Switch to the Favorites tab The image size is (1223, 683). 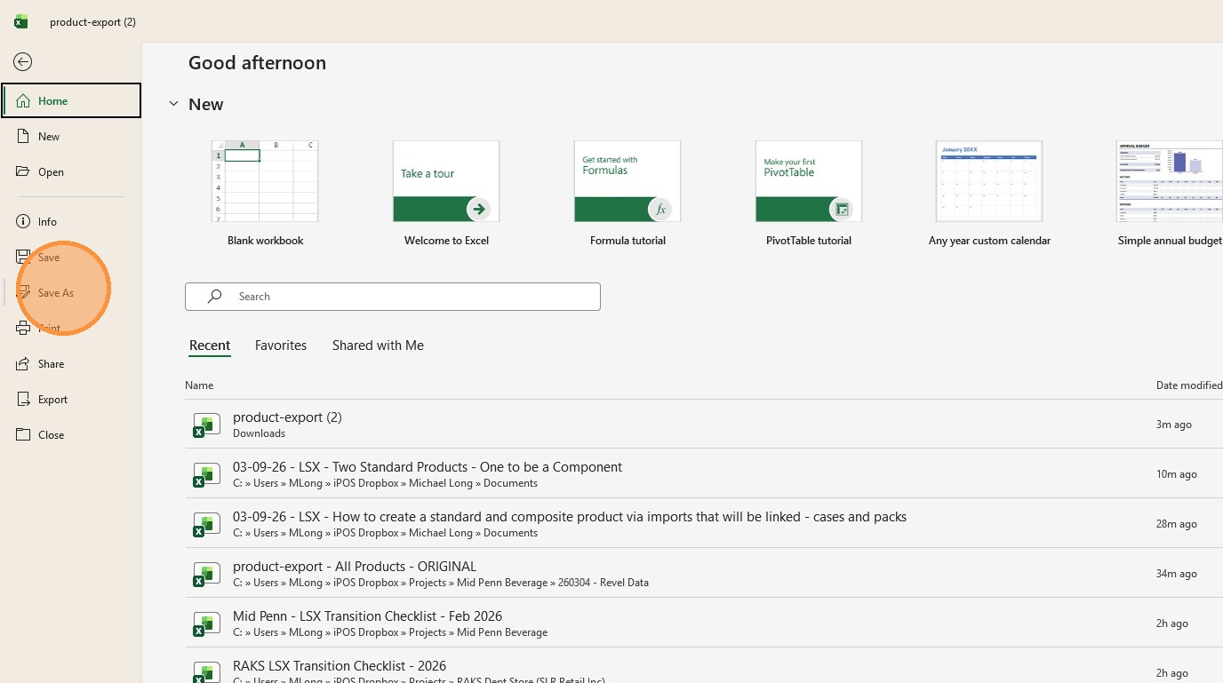coord(281,345)
